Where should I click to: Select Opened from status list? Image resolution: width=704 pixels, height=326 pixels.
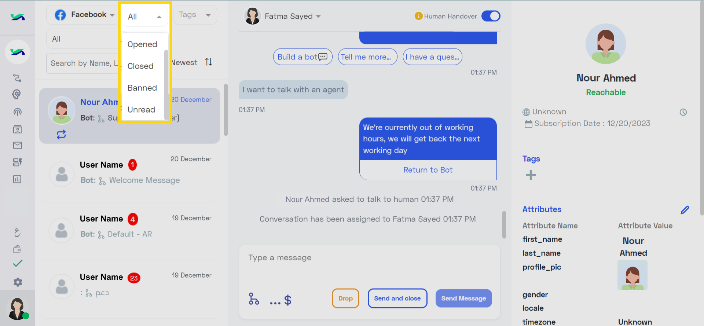tap(143, 44)
